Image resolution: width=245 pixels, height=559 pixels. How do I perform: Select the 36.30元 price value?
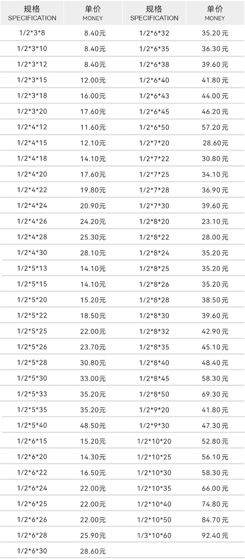[x=215, y=49]
